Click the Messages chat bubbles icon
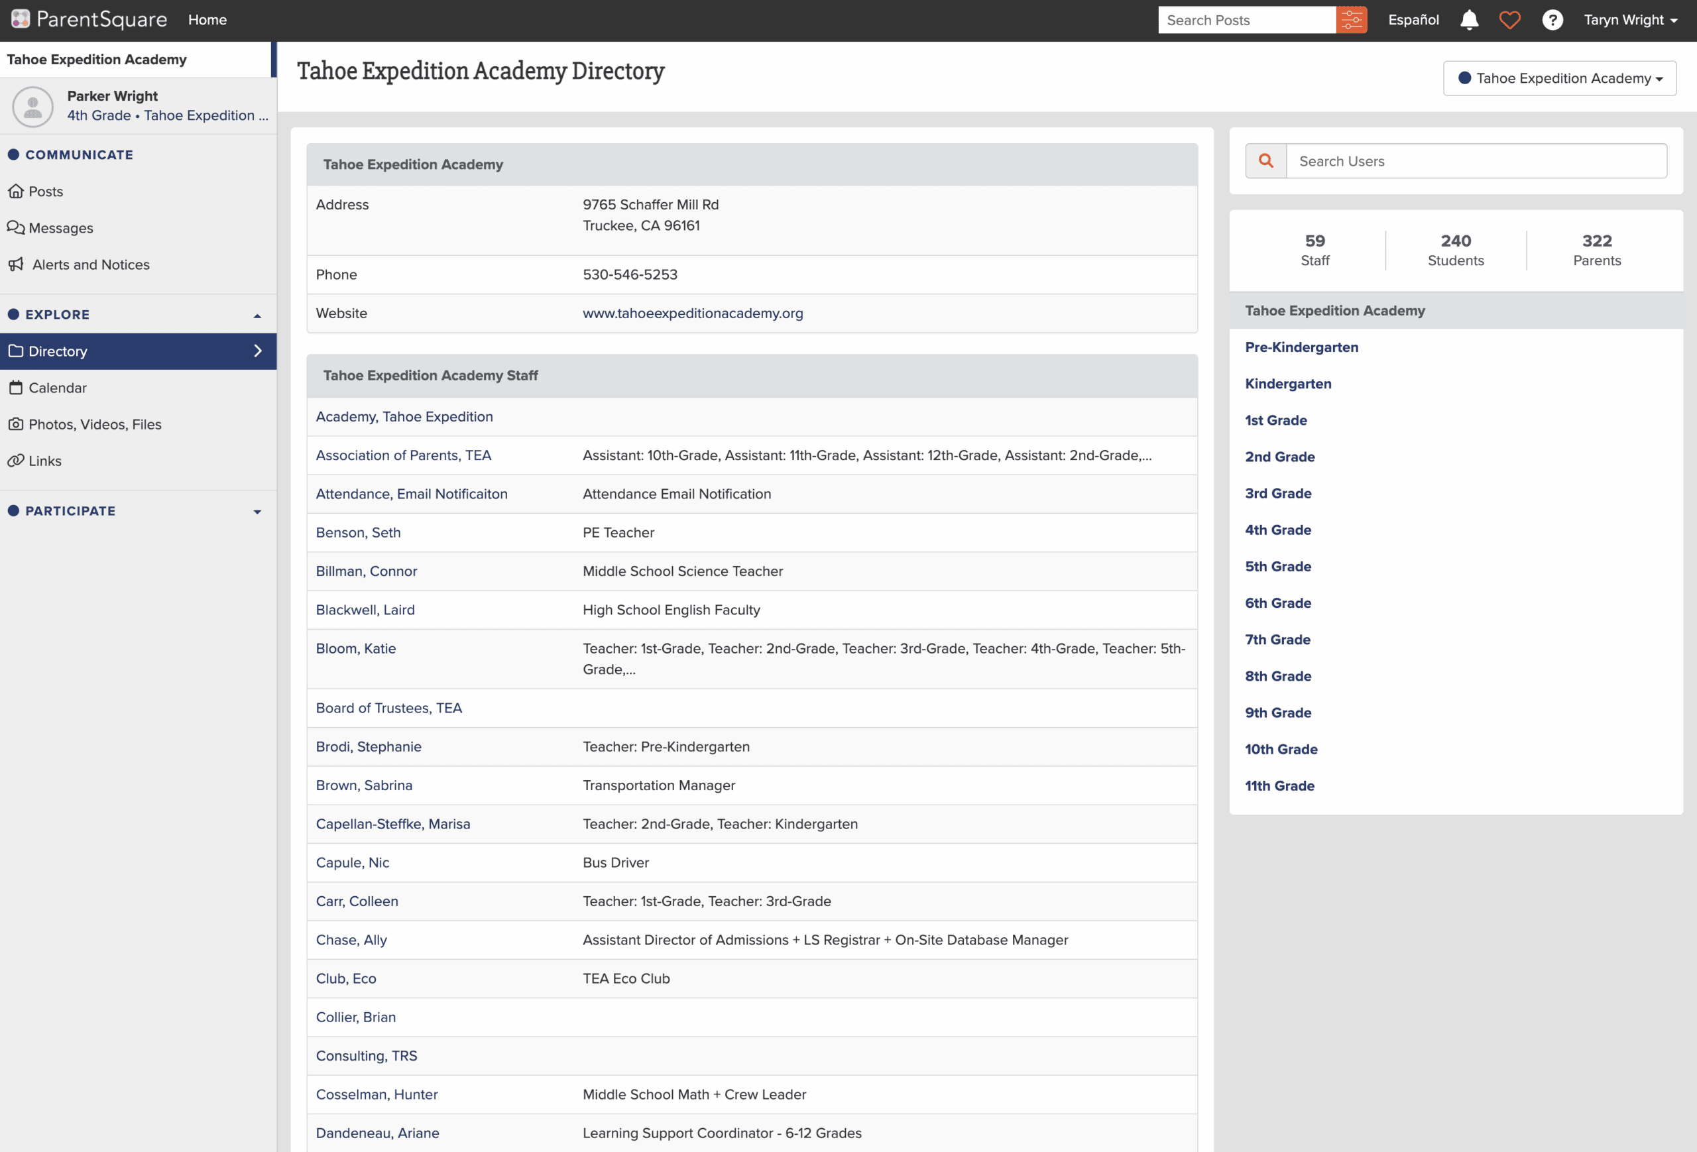Viewport: 1697px width, 1152px height. tap(16, 228)
